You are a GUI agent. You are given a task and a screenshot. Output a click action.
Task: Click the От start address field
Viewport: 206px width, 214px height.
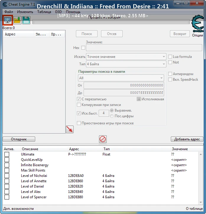point(124,85)
